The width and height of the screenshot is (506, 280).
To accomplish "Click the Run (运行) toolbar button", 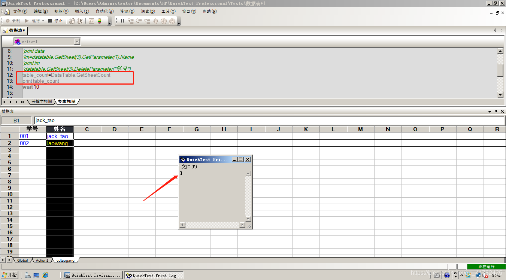I will click(32, 21).
